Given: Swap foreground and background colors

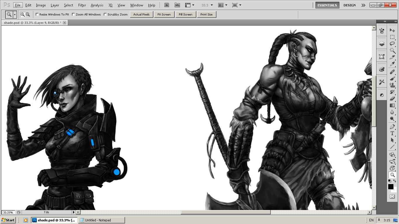Looking at the screenshot, I should 395,181.
